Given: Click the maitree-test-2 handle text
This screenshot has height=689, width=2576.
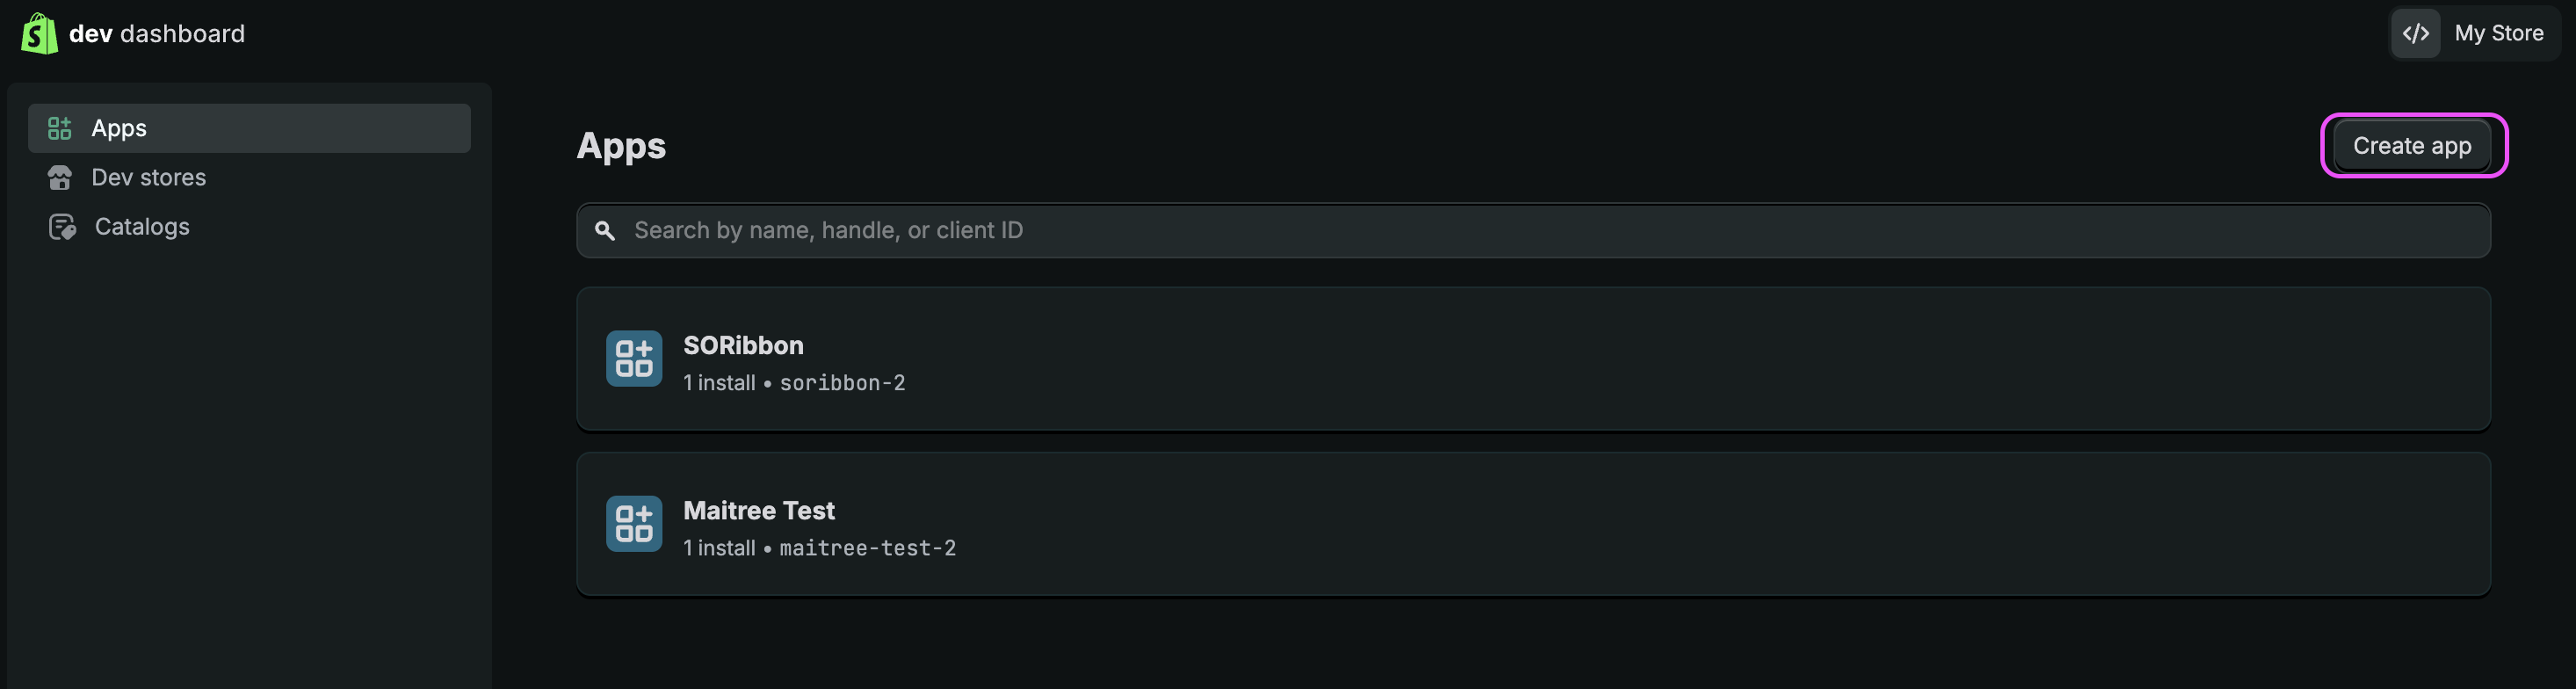Looking at the screenshot, I should click(866, 548).
